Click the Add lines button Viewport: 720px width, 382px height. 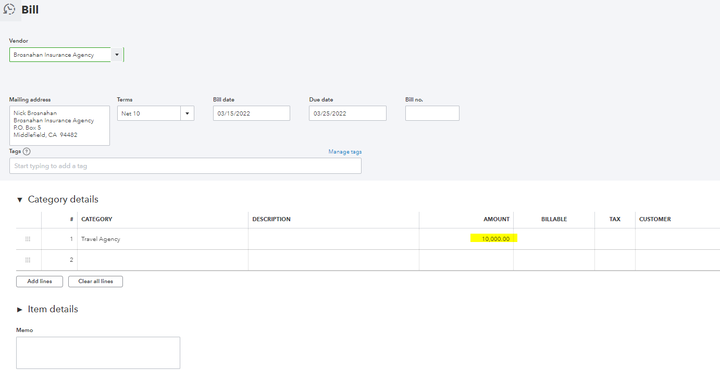40,282
